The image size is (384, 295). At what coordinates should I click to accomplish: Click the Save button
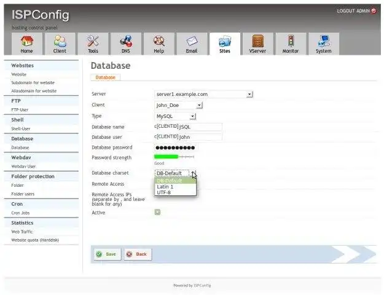[x=108, y=254]
